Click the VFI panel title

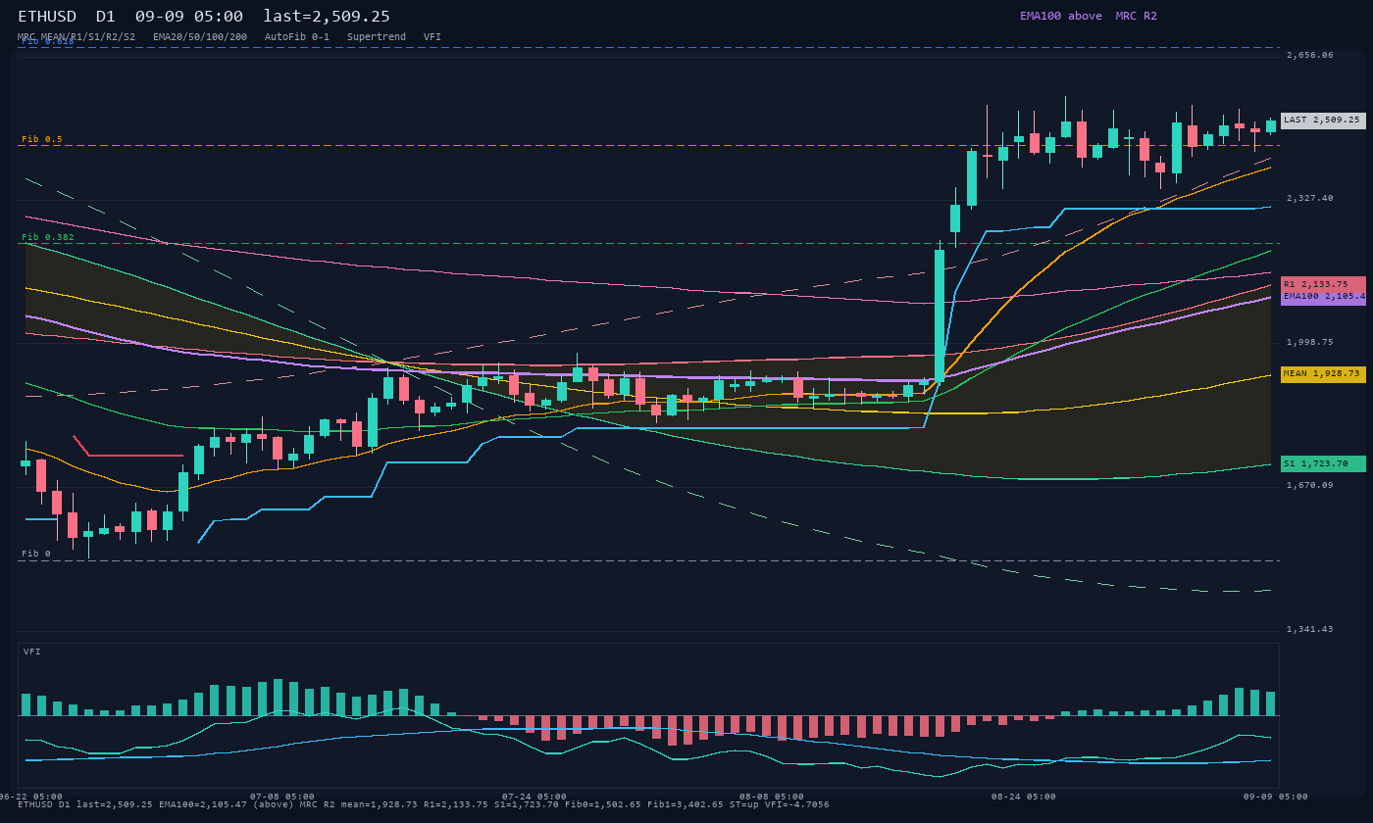32,652
